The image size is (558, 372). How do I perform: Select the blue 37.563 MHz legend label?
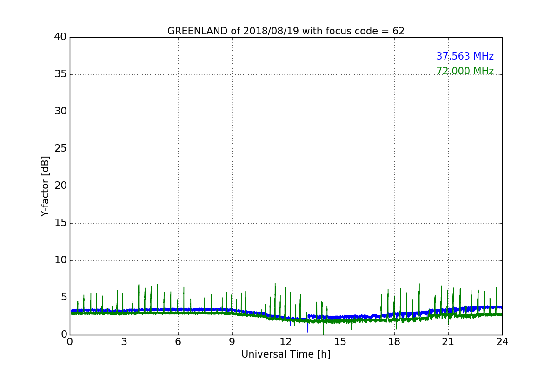(465, 56)
